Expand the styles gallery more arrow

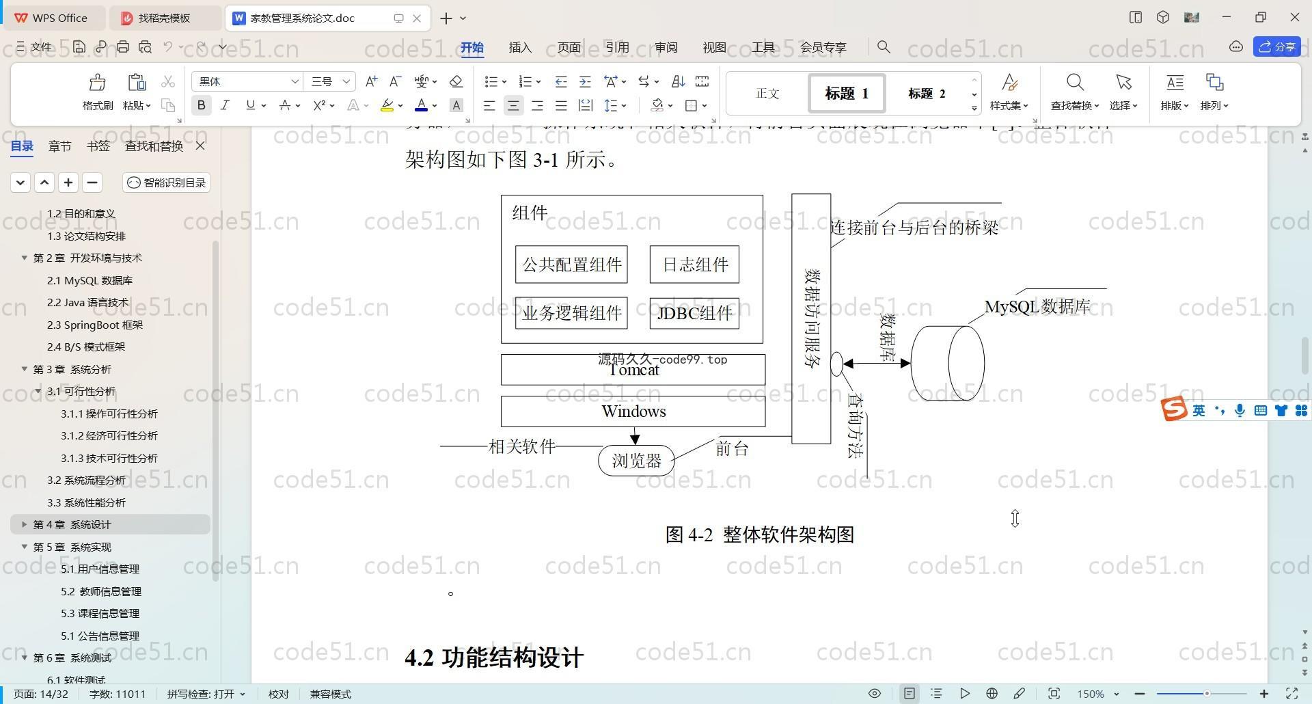974,108
